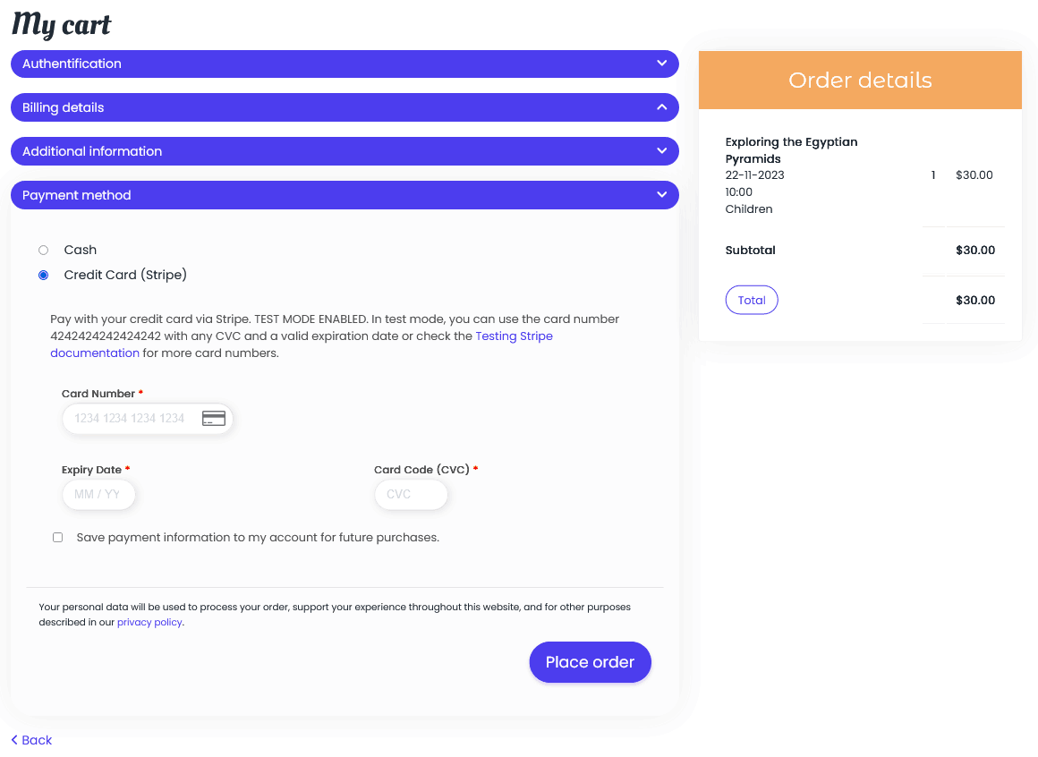Image resolution: width=1038 pixels, height=757 pixels.
Task: Open the Billing details accordion header
Action: point(345,107)
